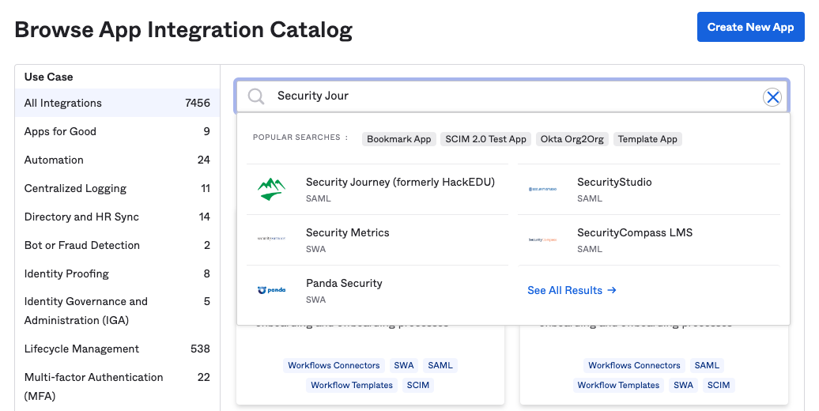Screen dimensions: 819x411
Task: Click the 538 count beside Lifecycle Management
Action: 200,349
